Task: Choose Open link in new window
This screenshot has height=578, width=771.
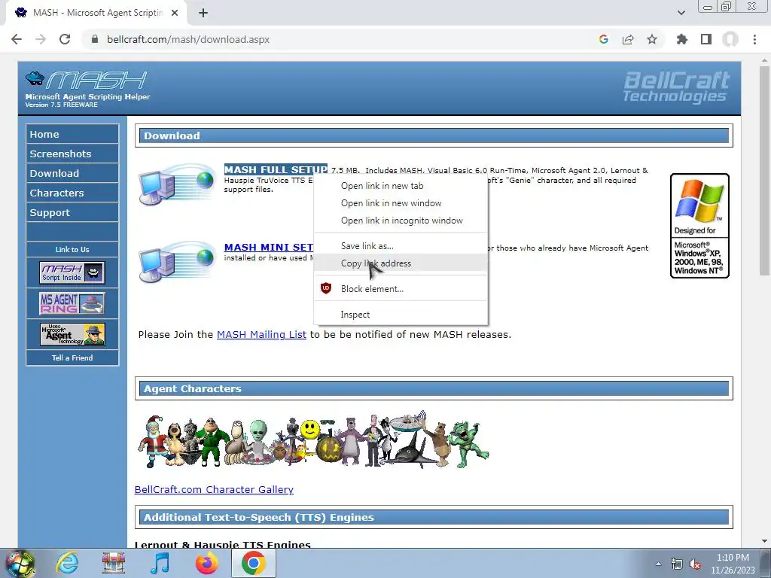Action: [401, 203]
